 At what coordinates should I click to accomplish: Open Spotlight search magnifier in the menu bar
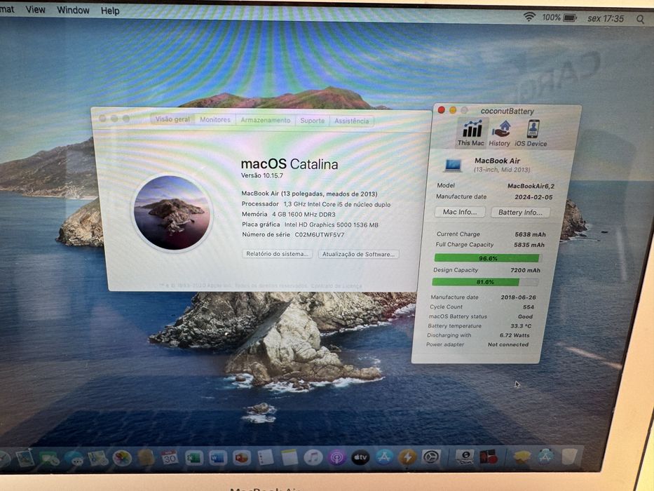click(x=640, y=19)
